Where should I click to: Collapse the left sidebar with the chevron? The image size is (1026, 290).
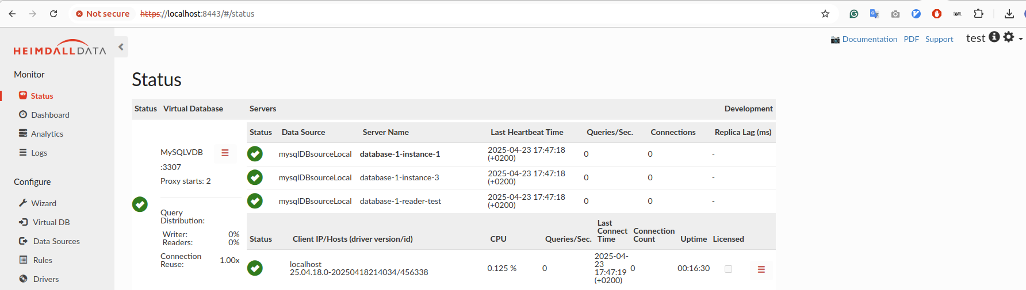click(121, 47)
